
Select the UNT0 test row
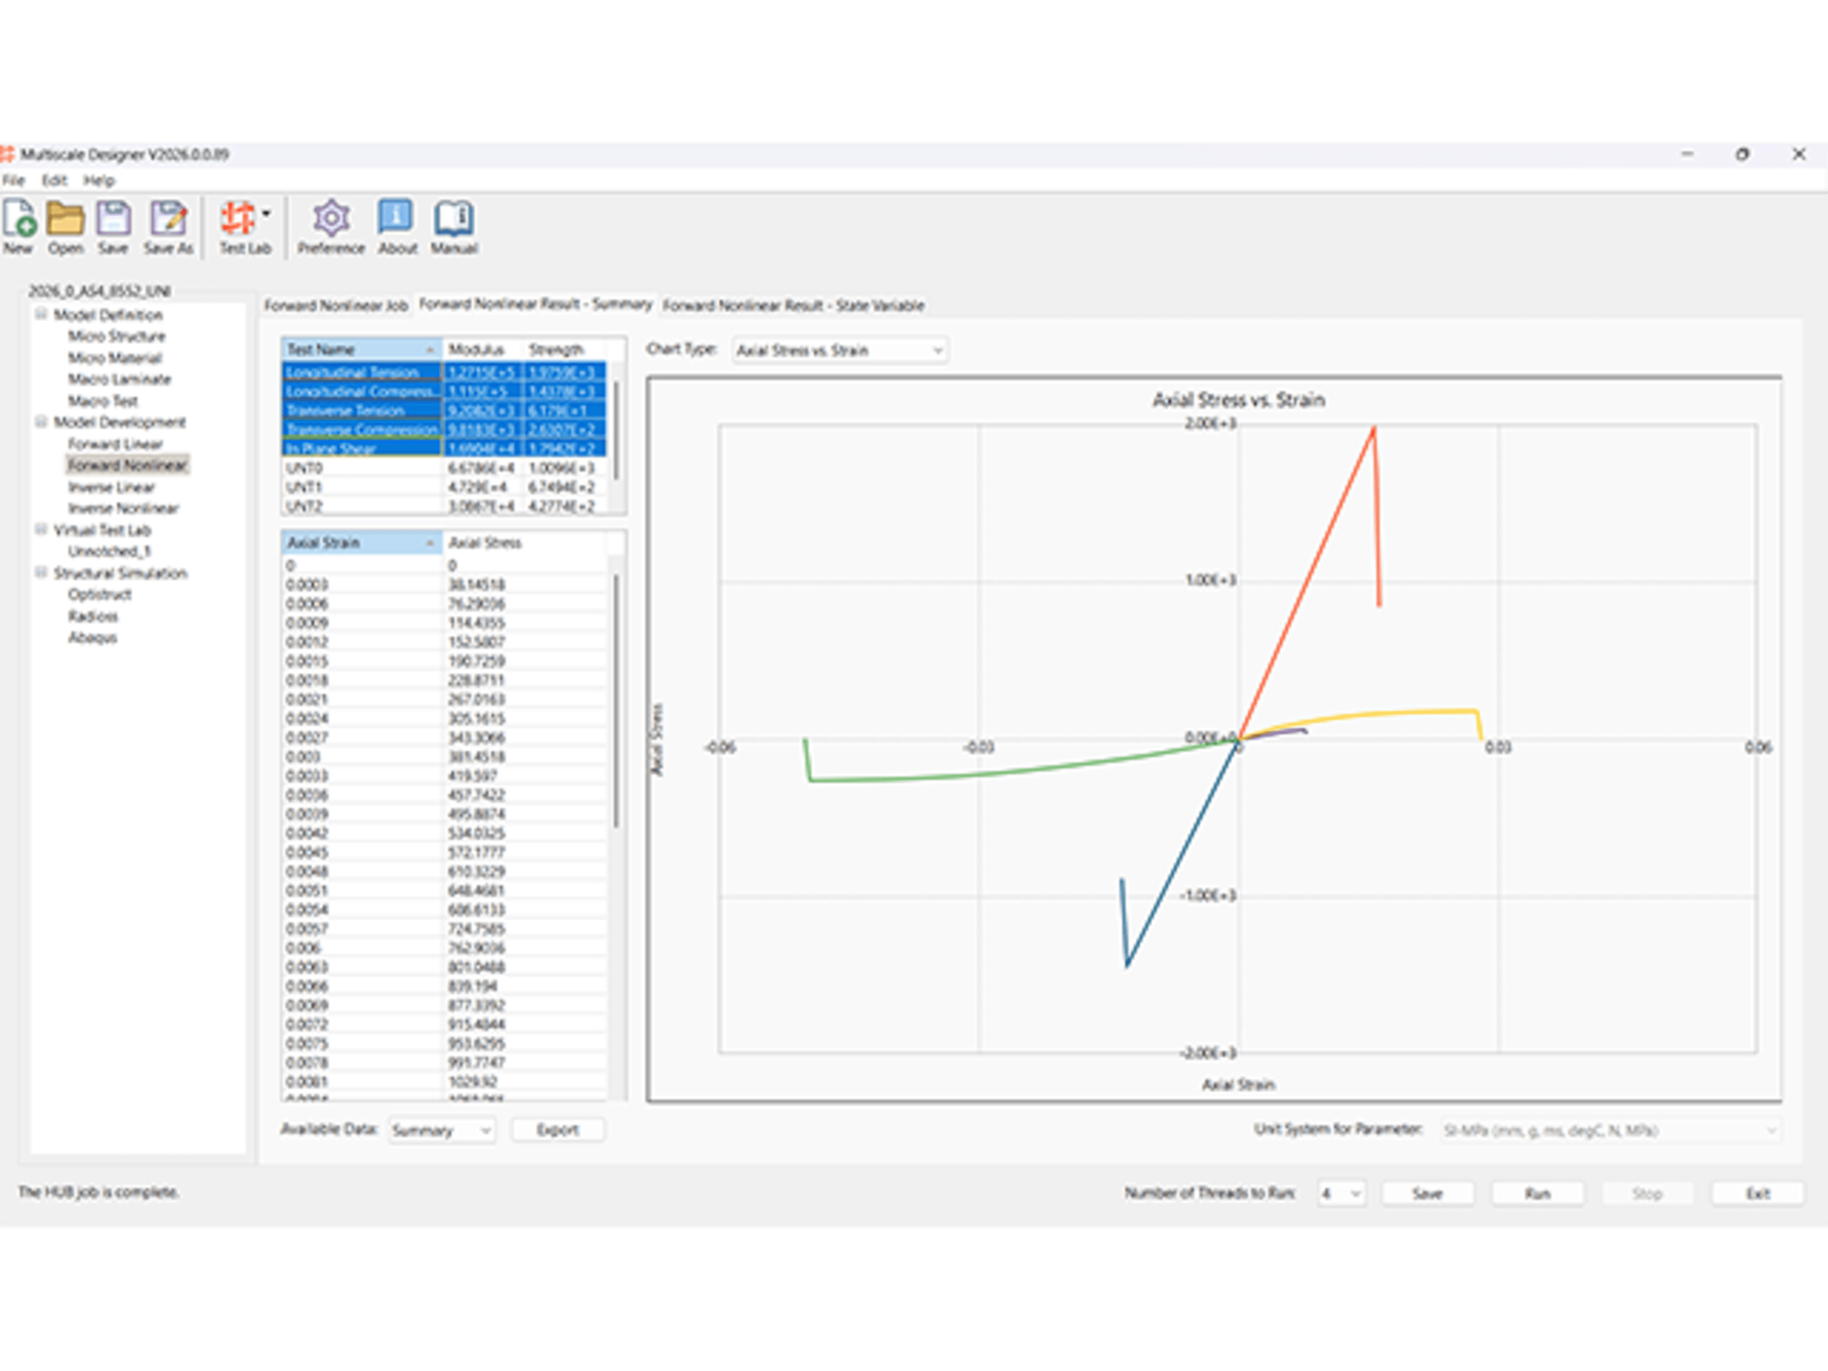click(445, 468)
